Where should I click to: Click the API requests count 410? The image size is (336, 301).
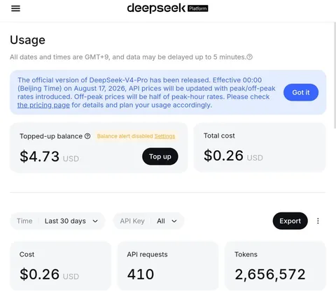click(141, 274)
